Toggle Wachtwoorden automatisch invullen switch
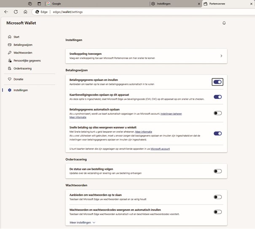 click(217, 212)
